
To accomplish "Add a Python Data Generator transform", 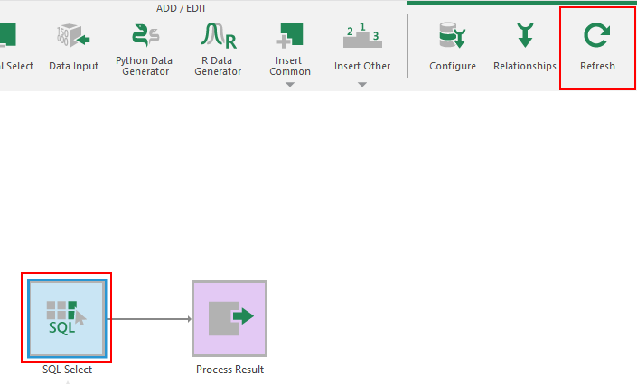I will coord(145,36).
